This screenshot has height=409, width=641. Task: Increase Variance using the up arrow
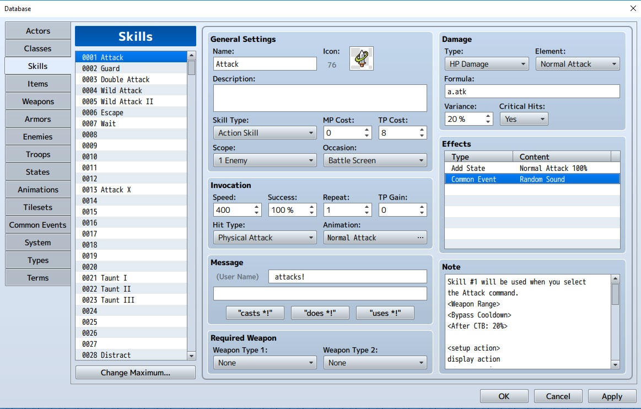click(x=488, y=116)
